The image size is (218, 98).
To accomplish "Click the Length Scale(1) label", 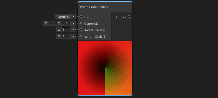I will pyautogui.click(x=95, y=37).
